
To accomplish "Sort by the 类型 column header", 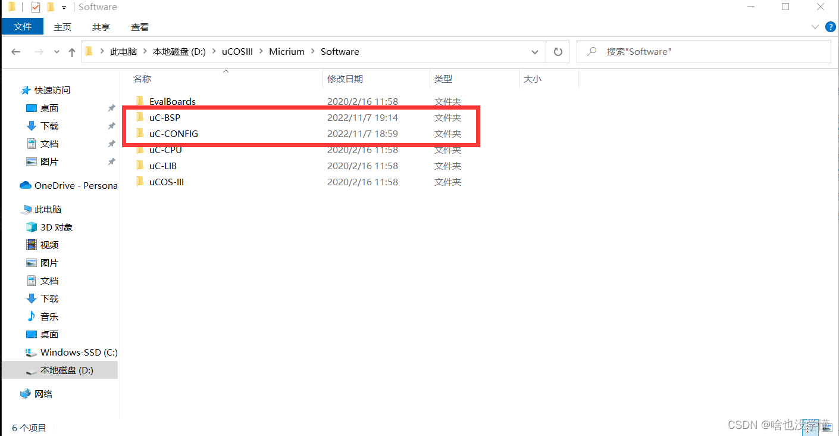I will (x=443, y=79).
